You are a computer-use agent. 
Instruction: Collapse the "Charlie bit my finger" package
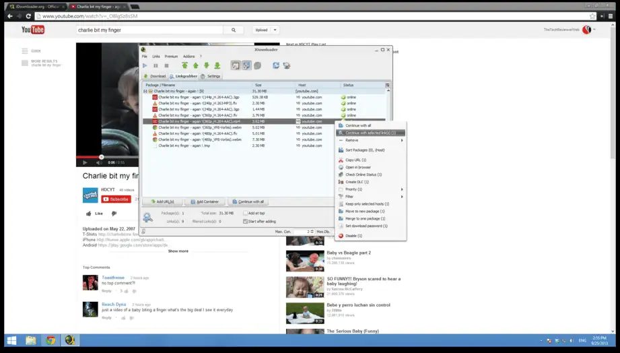click(x=145, y=91)
